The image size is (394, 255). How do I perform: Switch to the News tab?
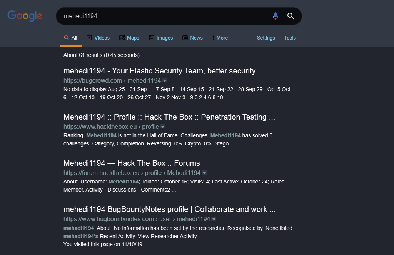tap(192, 38)
